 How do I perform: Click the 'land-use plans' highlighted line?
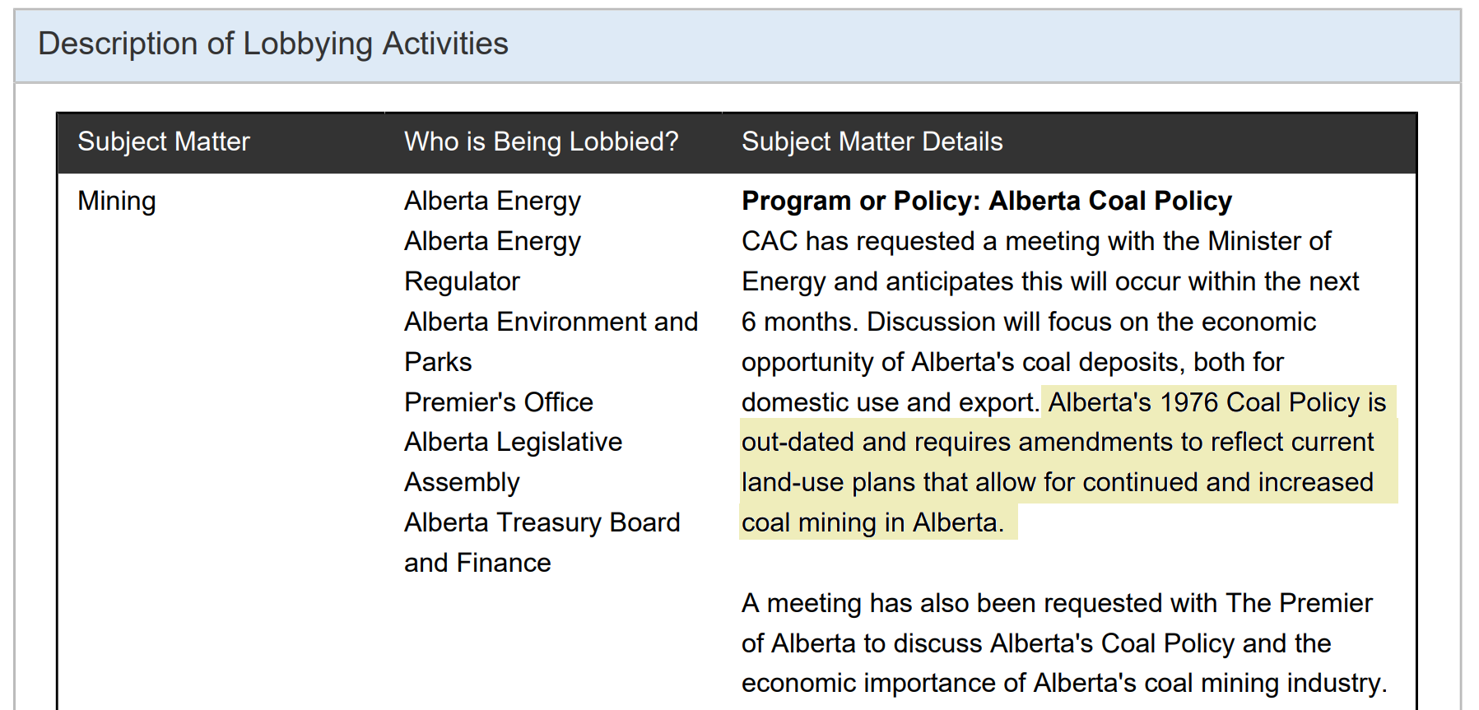tap(1058, 482)
